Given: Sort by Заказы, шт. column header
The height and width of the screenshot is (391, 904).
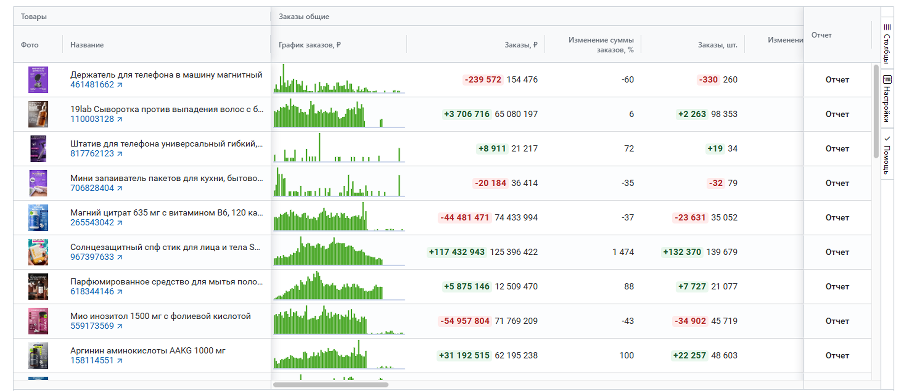Looking at the screenshot, I should click(x=717, y=45).
